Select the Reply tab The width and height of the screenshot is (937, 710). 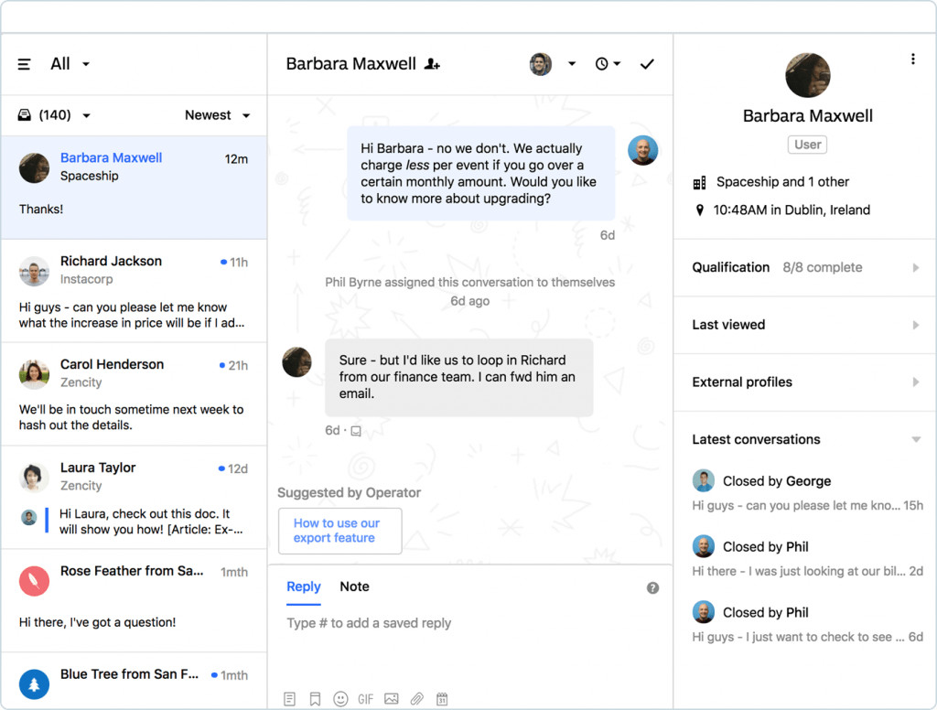click(303, 586)
